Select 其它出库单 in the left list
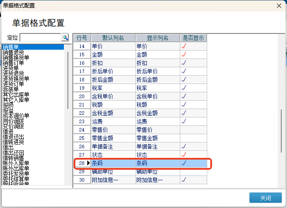The height and width of the screenshot is (208, 287). [16, 94]
